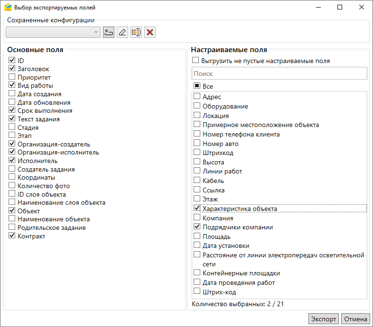This screenshot has width=373, height=327.
Task: Uncheck the Заголовок field
Action: click(12, 69)
